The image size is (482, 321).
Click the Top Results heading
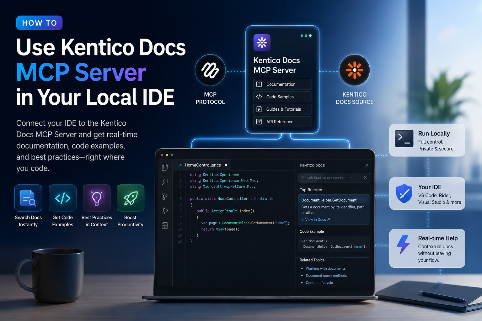tap(311, 190)
